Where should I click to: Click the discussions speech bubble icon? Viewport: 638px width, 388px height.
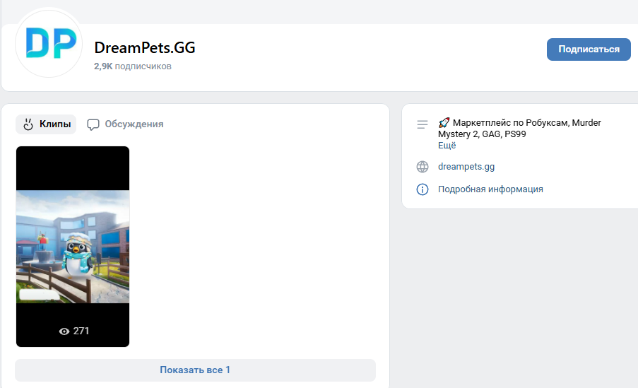tap(93, 124)
